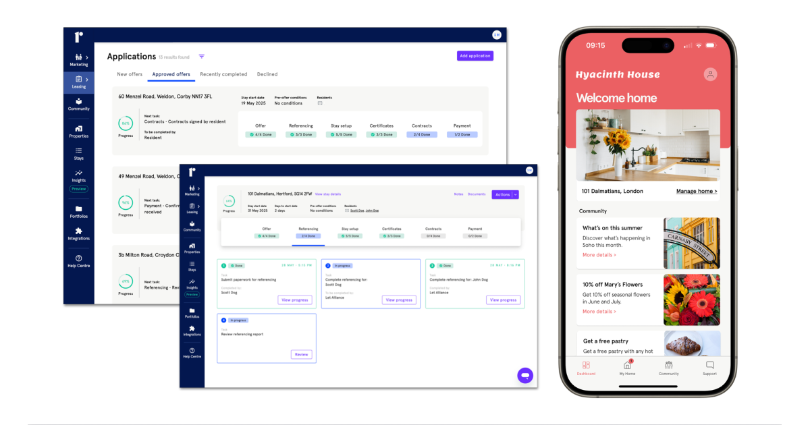Click View progress on Scott Dog referencing task
This screenshot has width=810, height=425.
tap(399, 300)
